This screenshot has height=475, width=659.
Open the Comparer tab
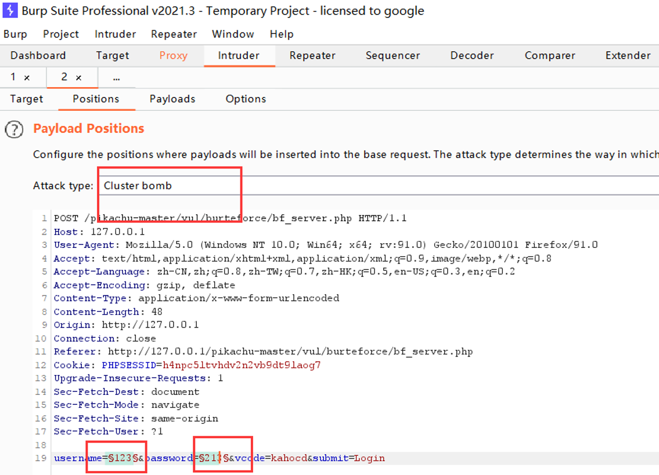pos(550,56)
